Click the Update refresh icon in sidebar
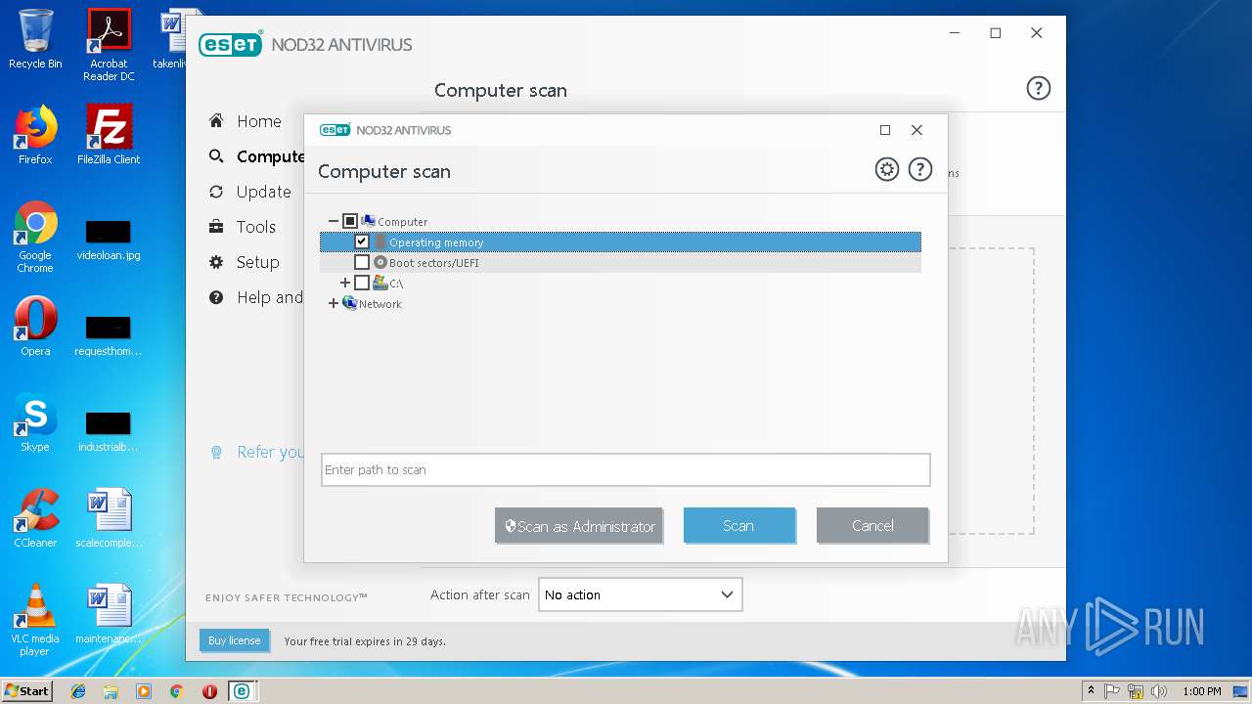The height and width of the screenshot is (704, 1252). click(216, 192)
